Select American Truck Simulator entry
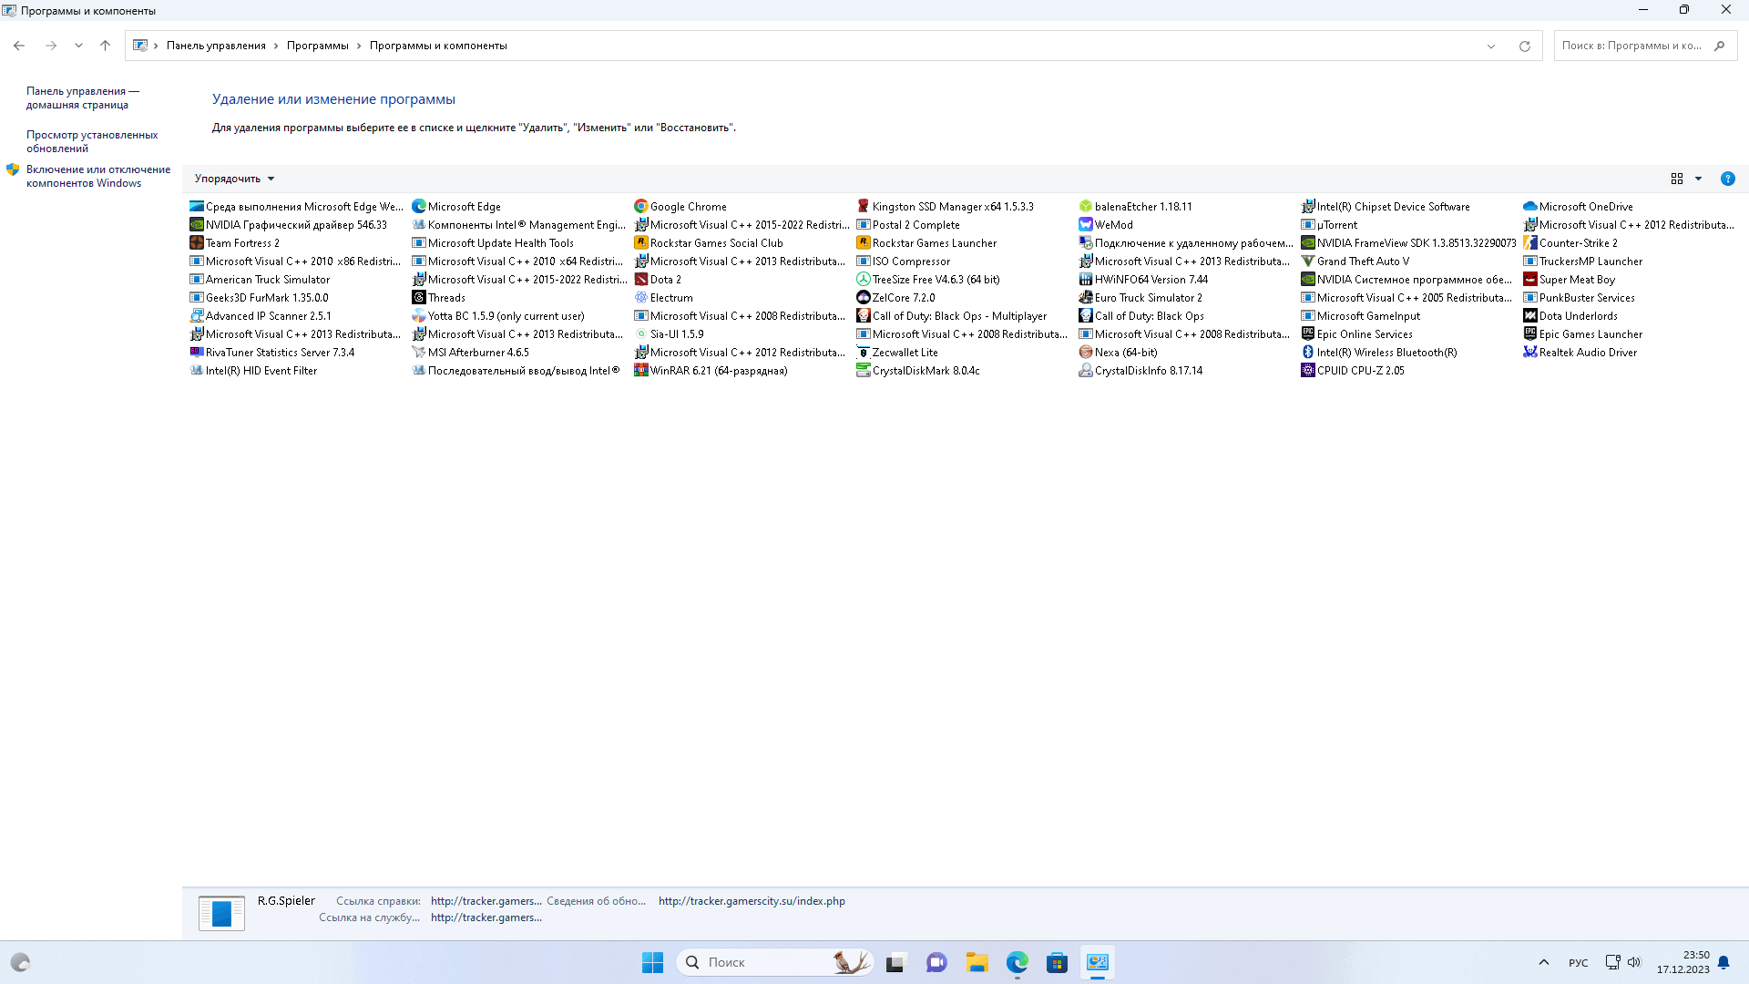The width and height of the screenshot is (1749, 984). (260, 280)
